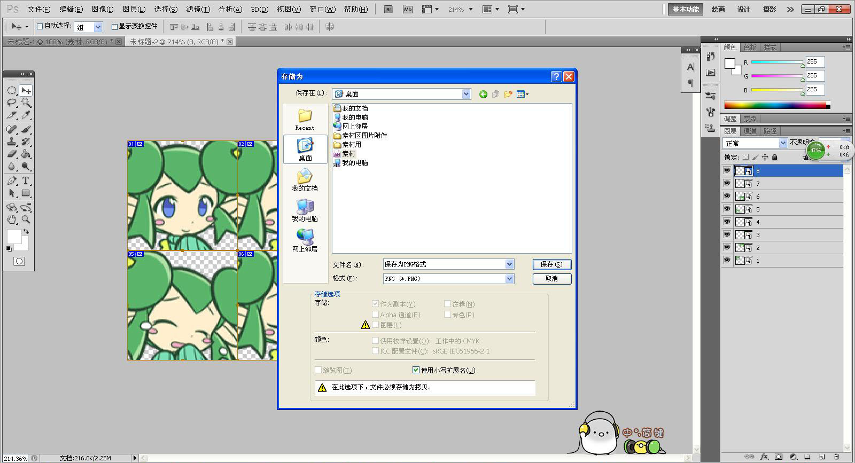
Task: Open the 滤镜 menu
Action: 198,9
